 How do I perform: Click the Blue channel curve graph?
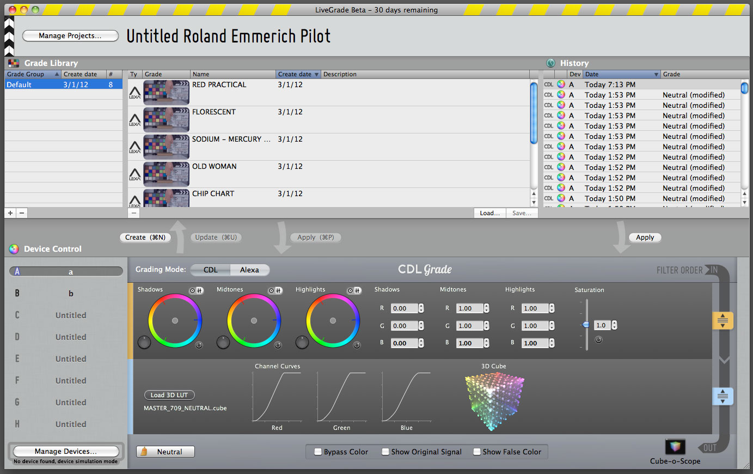406,397
